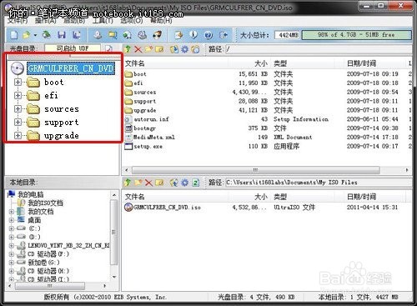Open the 操作(A) menu

pos(45,21)
